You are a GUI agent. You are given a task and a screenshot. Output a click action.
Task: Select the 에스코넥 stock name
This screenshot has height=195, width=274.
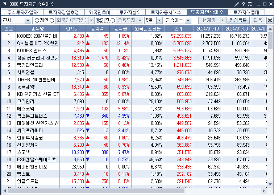pos(25,109)
